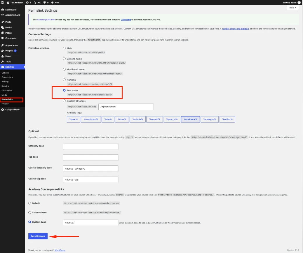This screenshot has width=303, height=253.
Task: Click the Save Changes button
Action: pyautogui.click(x=38, y=236)
